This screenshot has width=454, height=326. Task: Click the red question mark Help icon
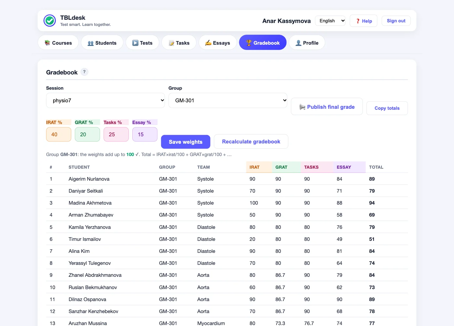click(x=358, y=21)
